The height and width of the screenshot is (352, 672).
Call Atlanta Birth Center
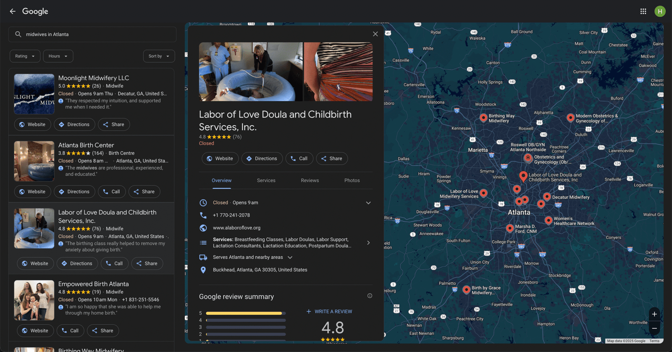112,192
